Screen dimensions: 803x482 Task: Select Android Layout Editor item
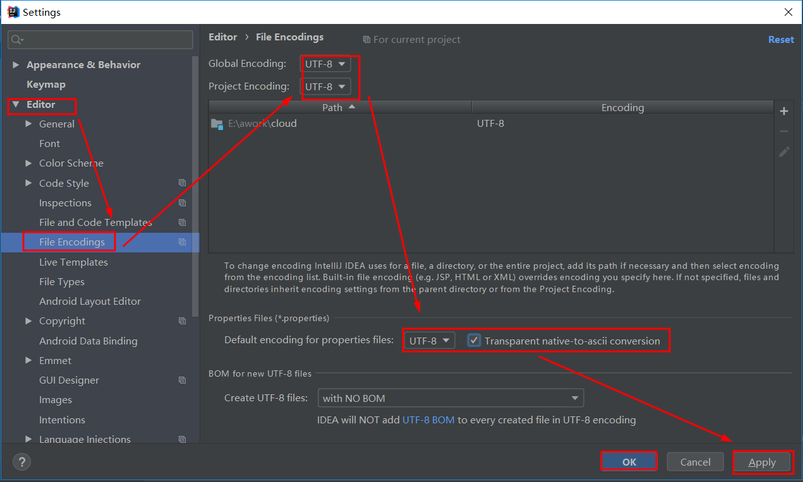tap(90, 301)
